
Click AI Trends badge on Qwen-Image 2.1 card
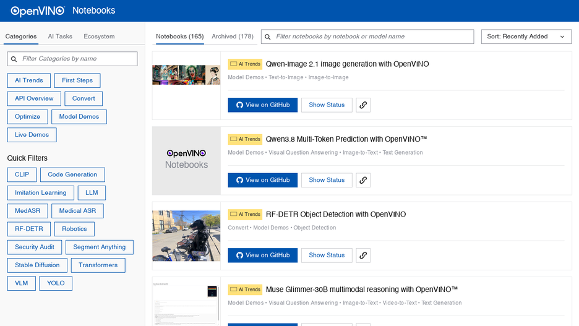pos(245,64)
